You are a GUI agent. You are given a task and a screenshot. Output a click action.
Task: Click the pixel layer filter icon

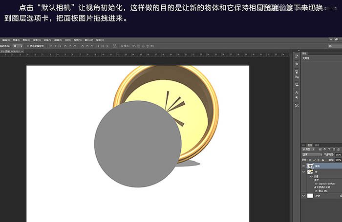[320, 149]
